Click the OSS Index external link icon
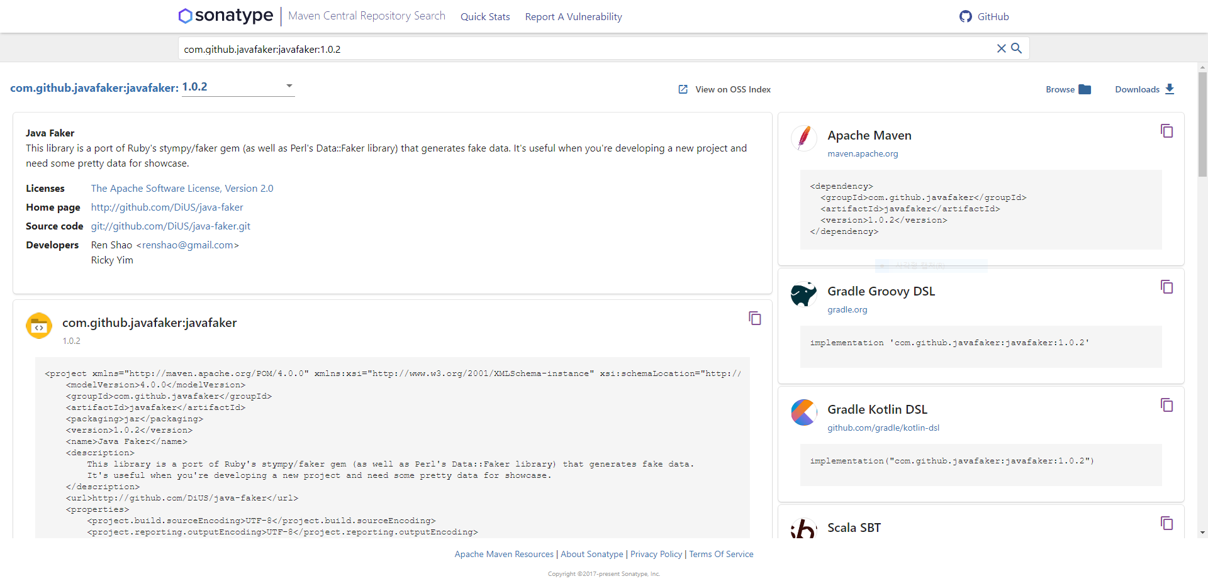The image size is (1208, 586). coord(683,89)
